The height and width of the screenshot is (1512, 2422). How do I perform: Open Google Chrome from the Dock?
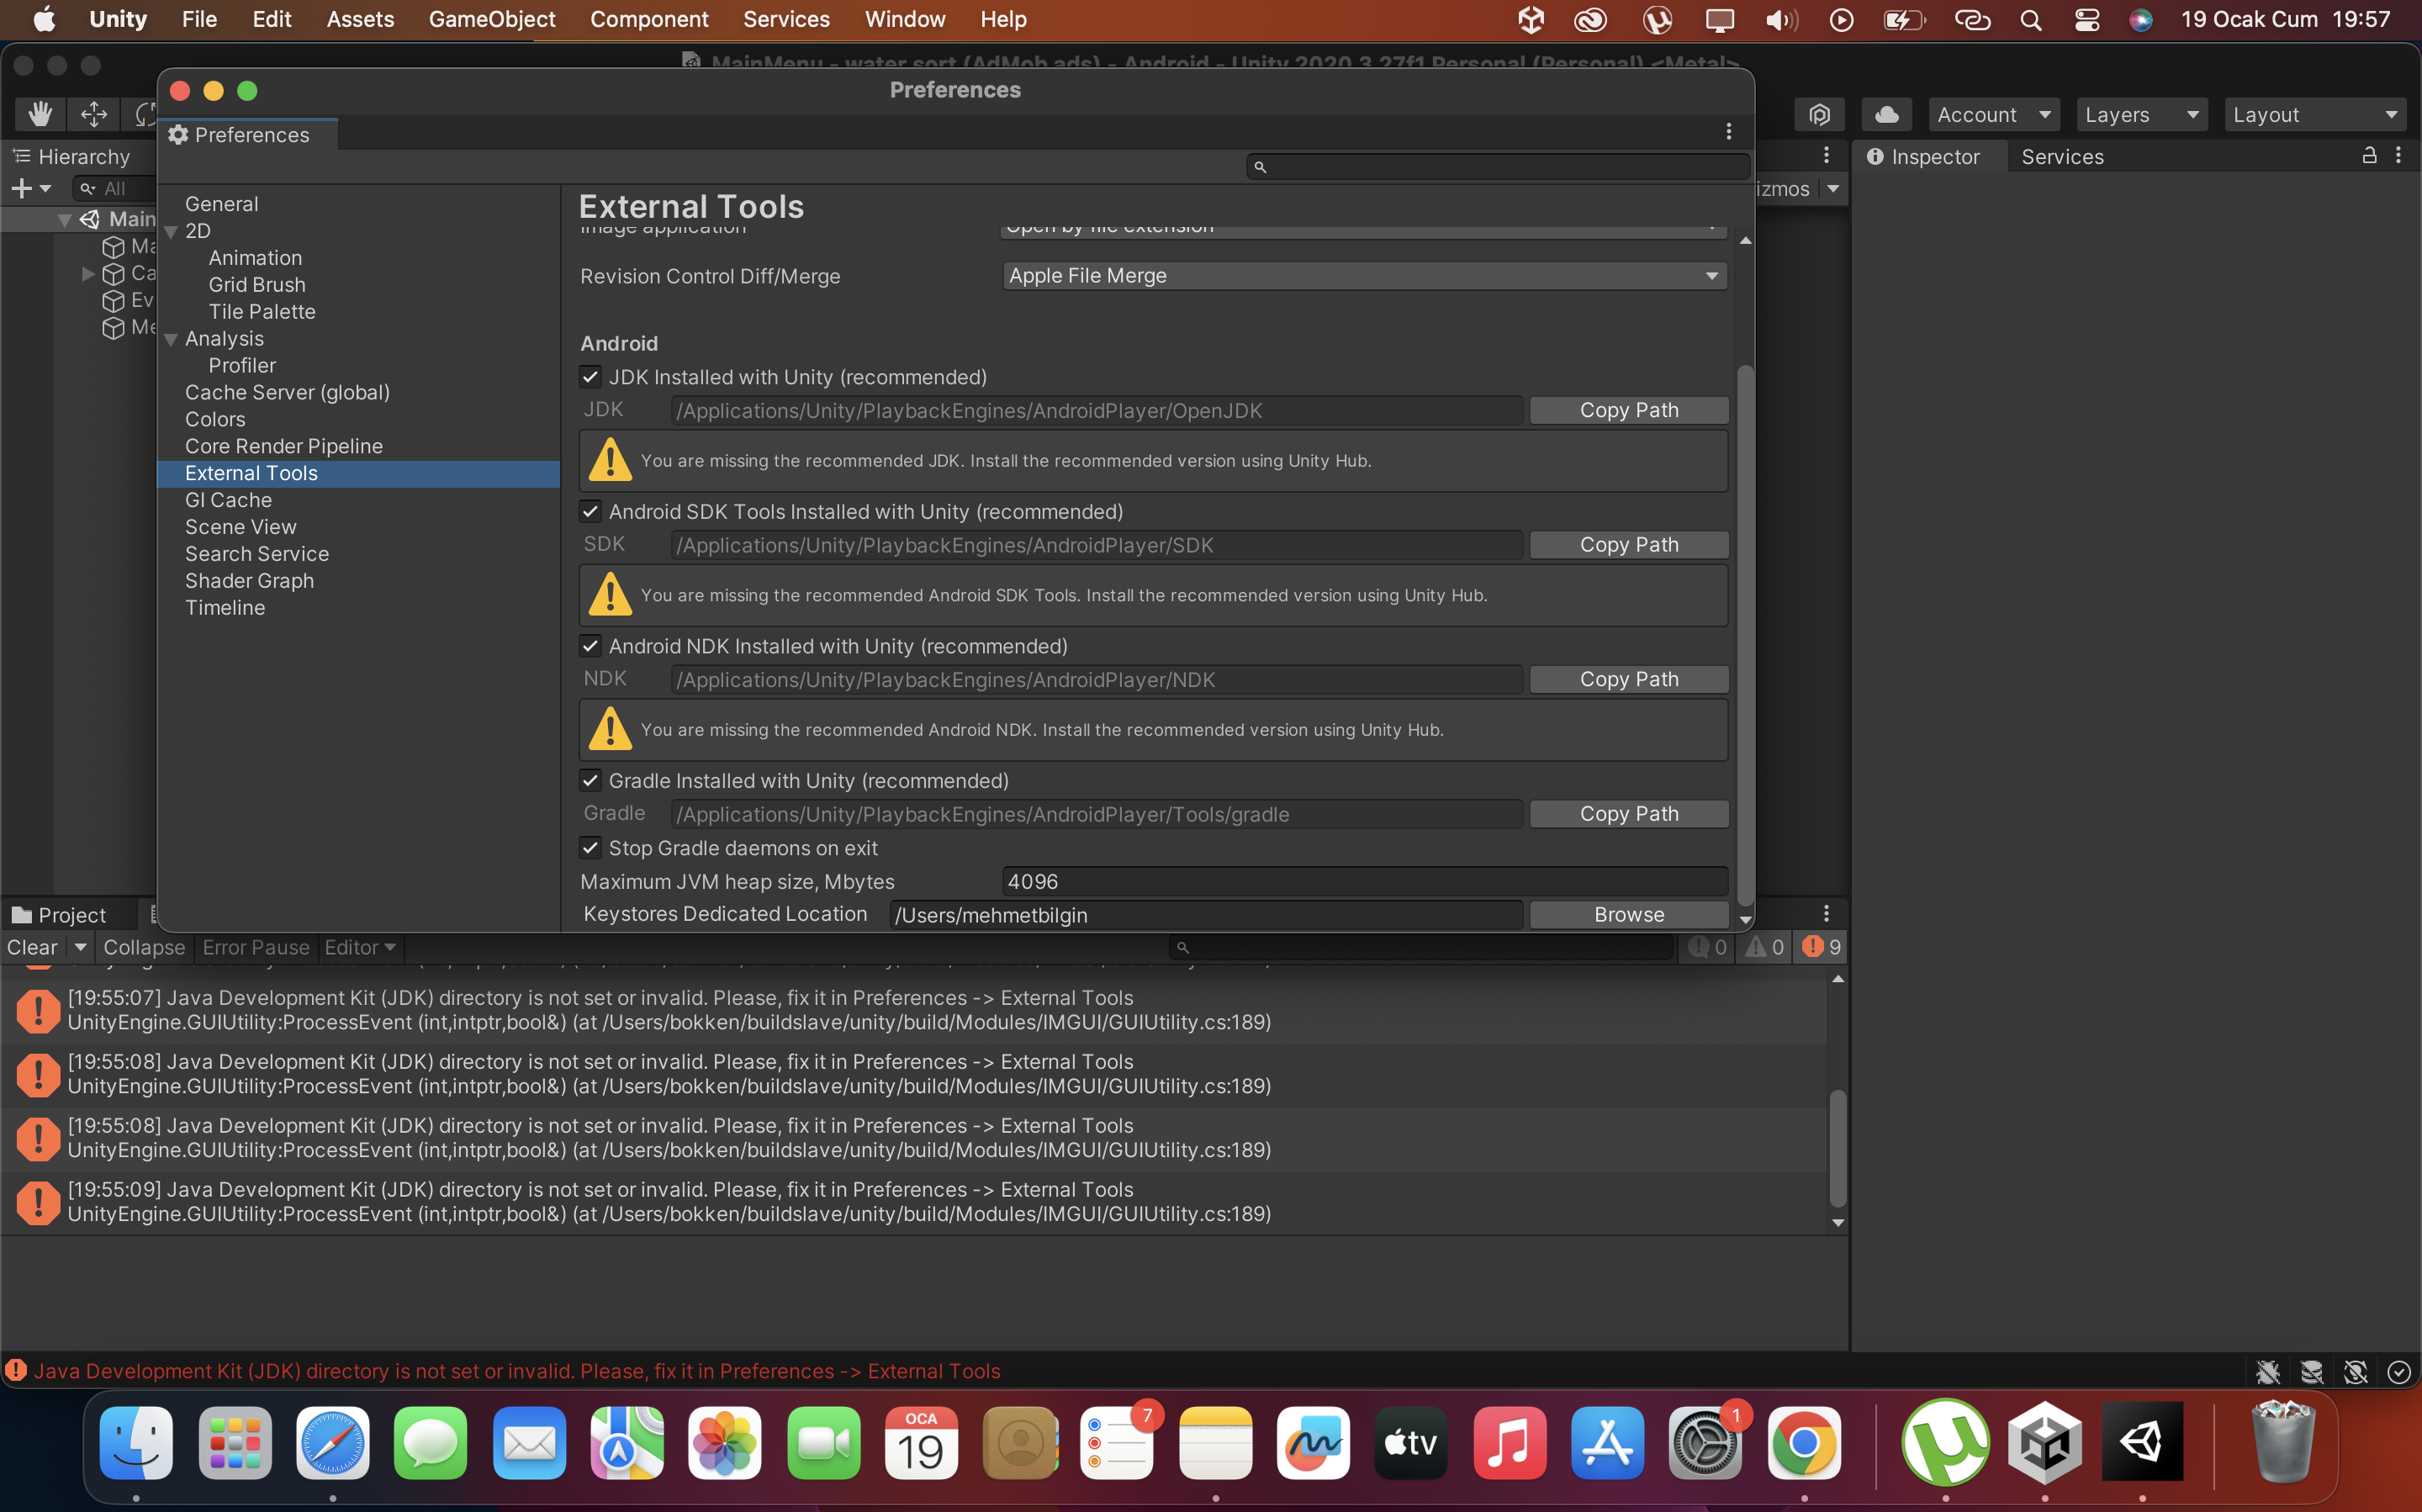(x=1803, y=1442)
